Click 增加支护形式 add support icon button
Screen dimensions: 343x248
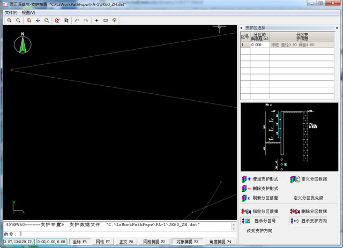pos(260,179)
